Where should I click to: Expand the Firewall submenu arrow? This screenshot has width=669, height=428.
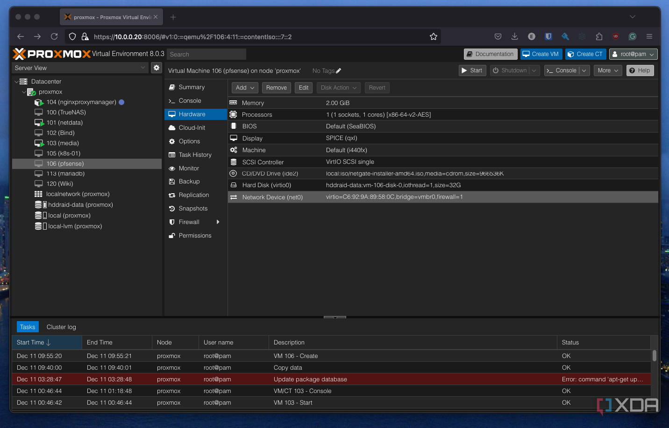click(x=218, y=222)
